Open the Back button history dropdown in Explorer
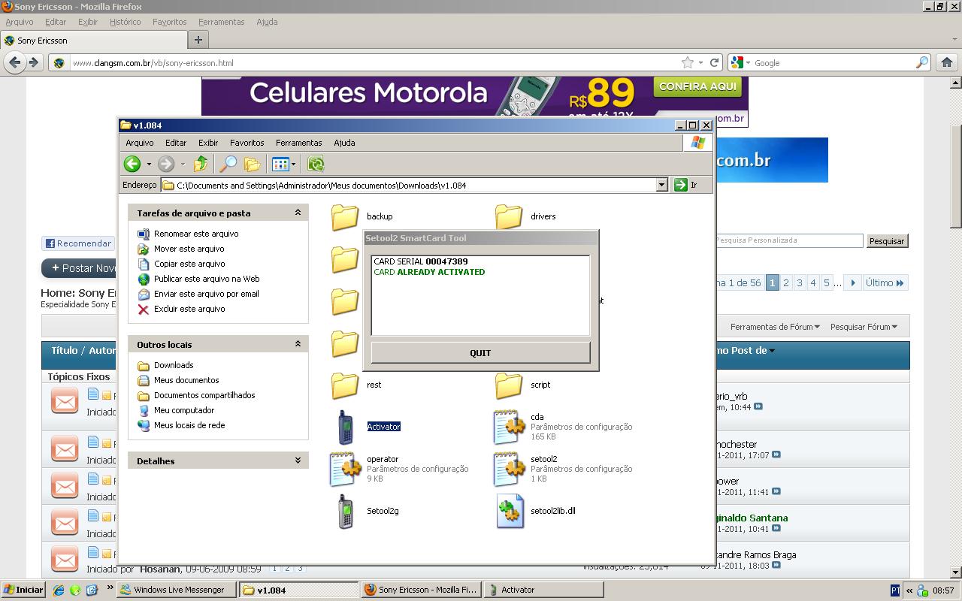 point(149,164)
